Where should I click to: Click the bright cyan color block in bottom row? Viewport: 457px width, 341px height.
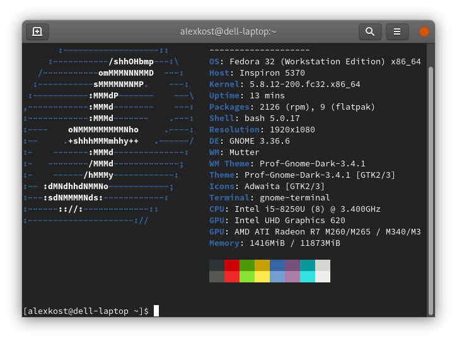(308, 277)
